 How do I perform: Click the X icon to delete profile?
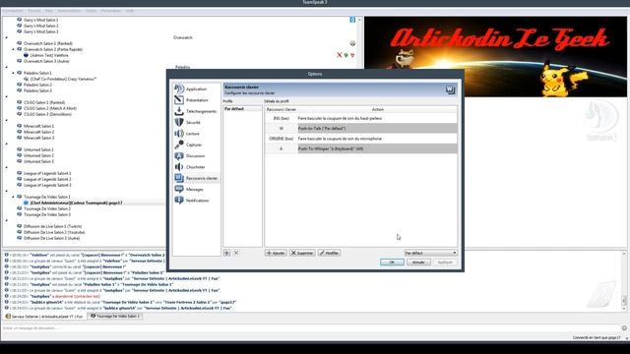pos(236,253)
